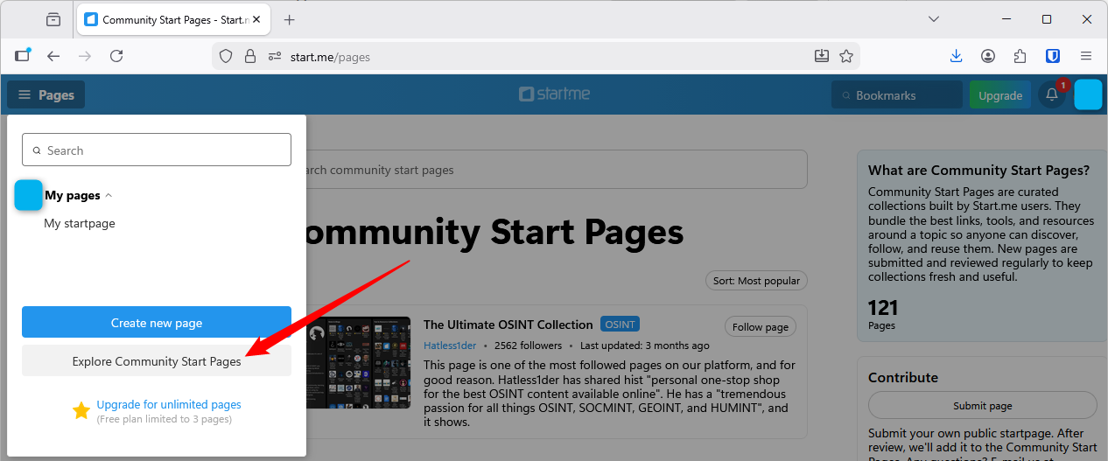Open start.me notifications bell
1108x461 pixels.
click(x=1052, y=94)
